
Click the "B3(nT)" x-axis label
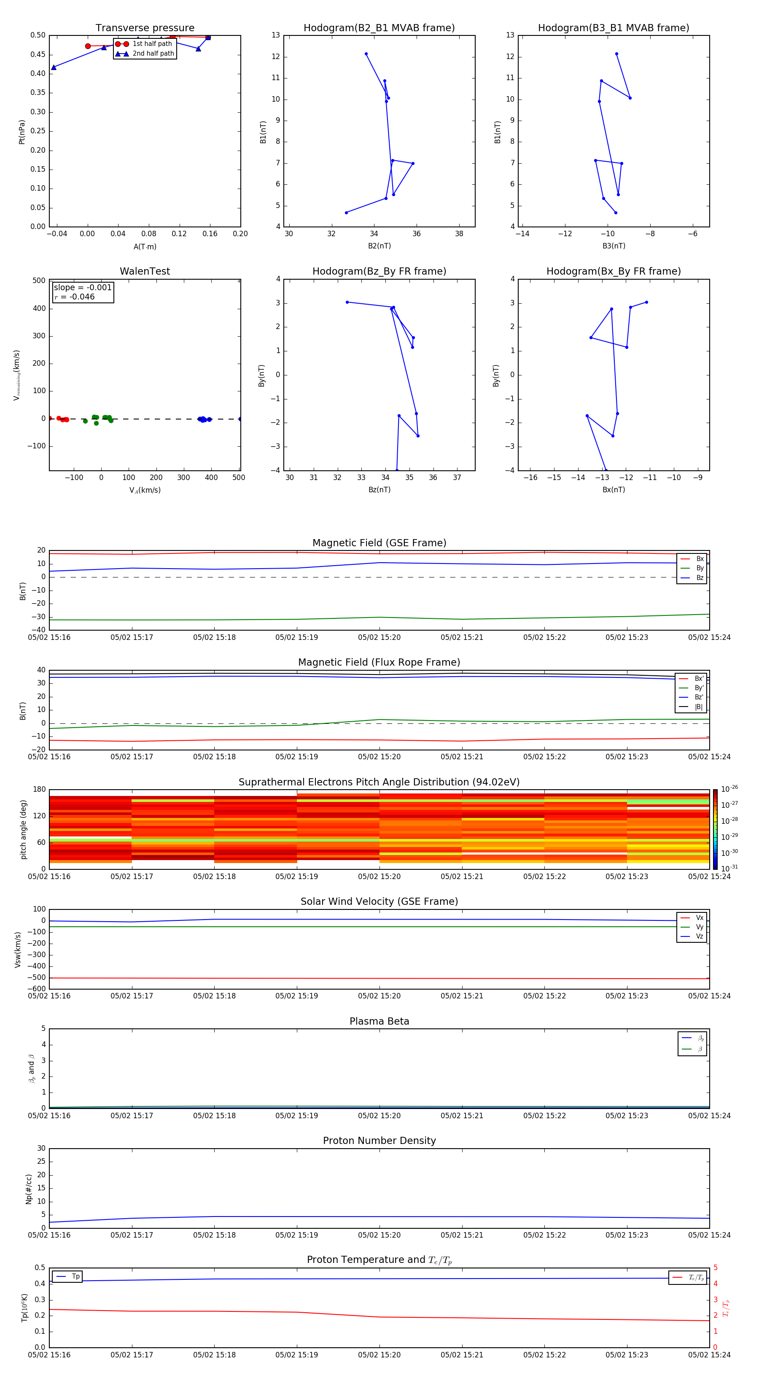pos(614,246)
